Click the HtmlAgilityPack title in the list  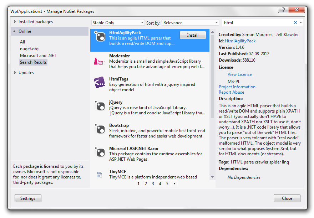125,33
